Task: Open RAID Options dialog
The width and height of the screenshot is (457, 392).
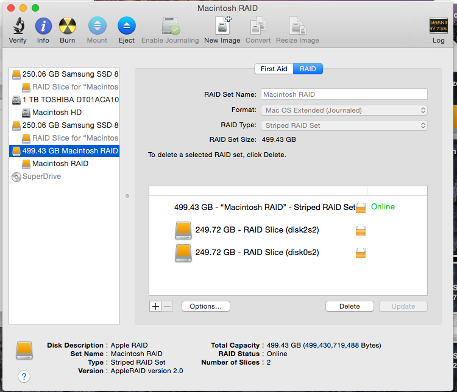Action: [x=206, y=306]
